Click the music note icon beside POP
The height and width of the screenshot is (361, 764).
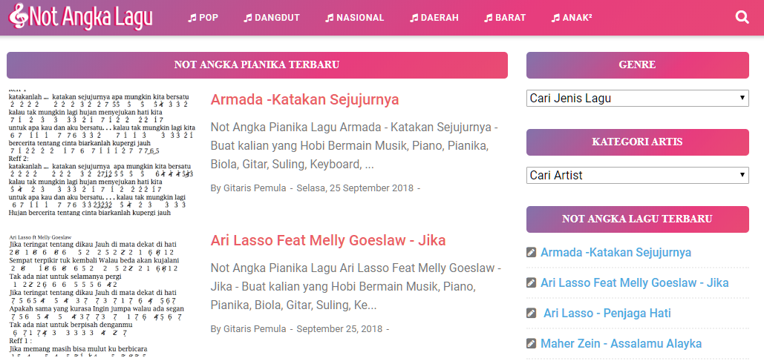pos(192,18)
